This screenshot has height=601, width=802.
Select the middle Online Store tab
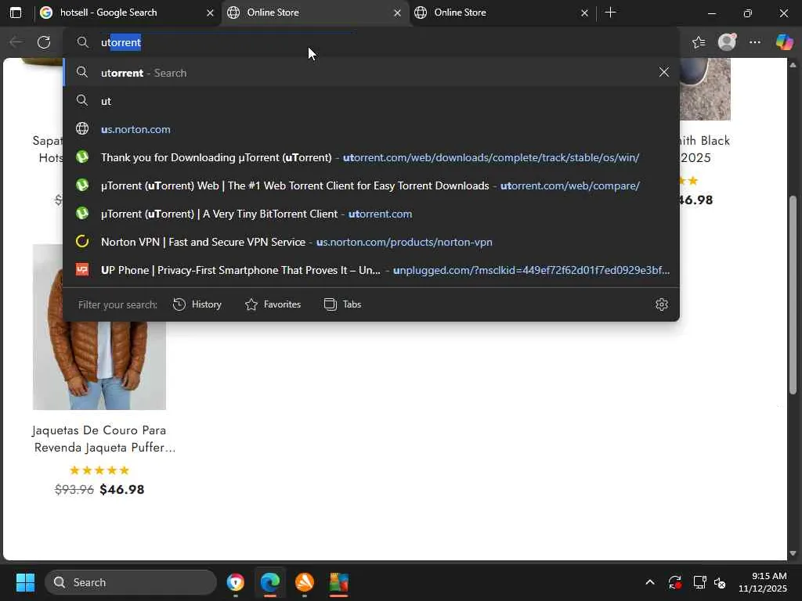click(x=315, y=13)
